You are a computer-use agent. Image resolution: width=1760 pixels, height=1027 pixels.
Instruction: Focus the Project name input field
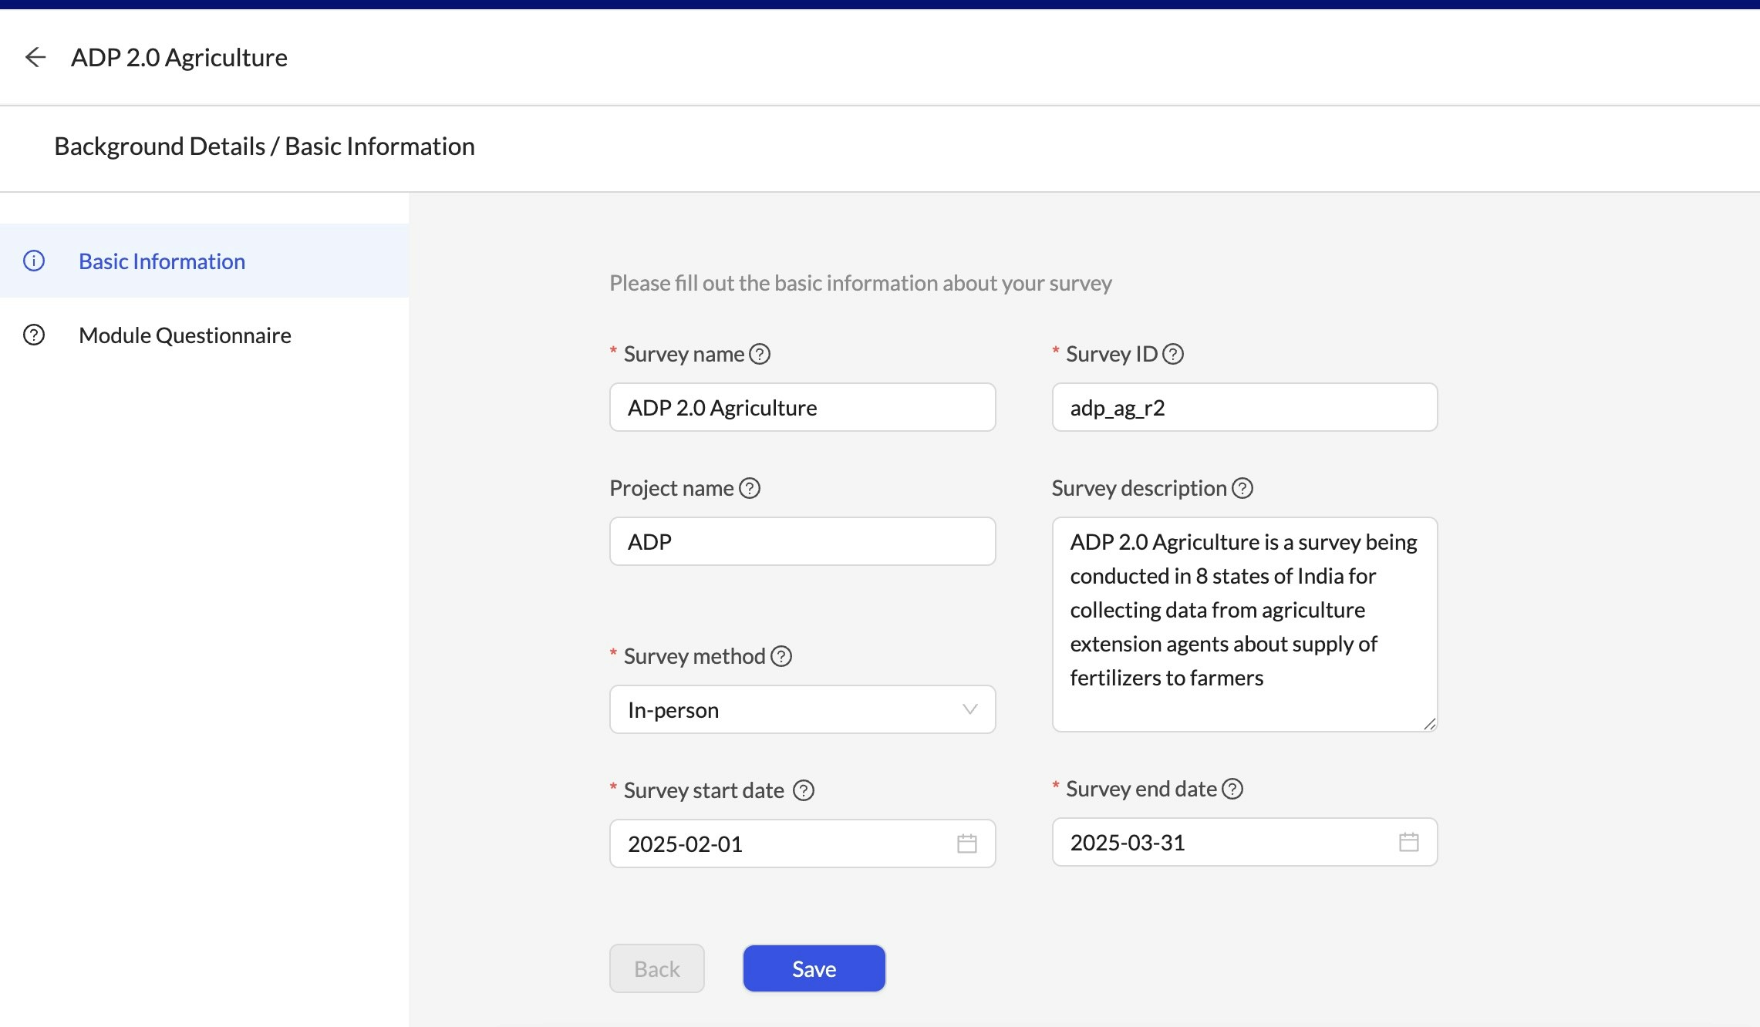[x=802, y=541]
